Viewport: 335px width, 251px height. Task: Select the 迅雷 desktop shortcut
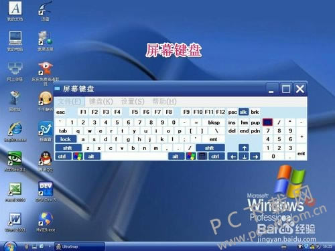(46, 11)
